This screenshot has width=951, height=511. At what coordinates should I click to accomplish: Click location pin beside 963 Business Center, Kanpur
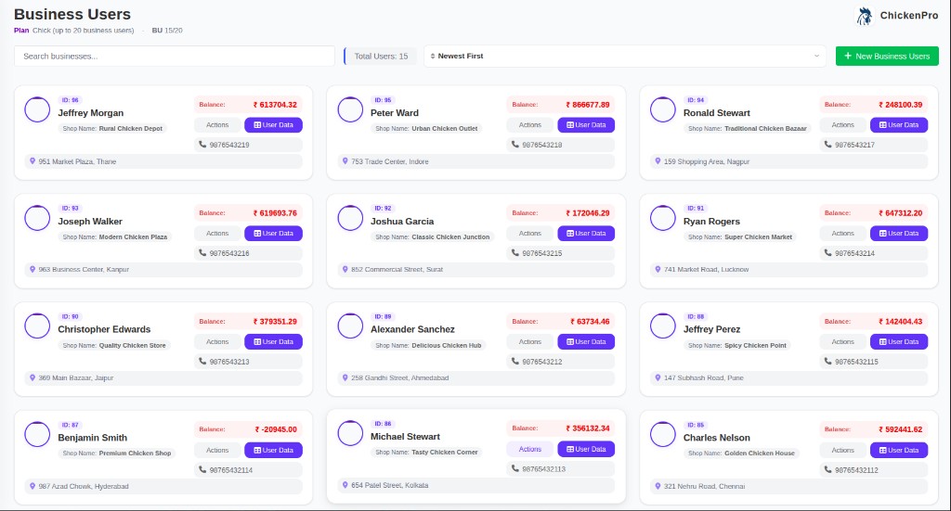(33, 269)
